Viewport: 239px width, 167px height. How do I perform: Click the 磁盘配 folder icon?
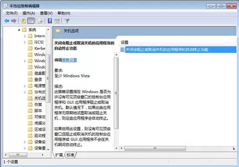pyautogui.click(x=30, y=73)
